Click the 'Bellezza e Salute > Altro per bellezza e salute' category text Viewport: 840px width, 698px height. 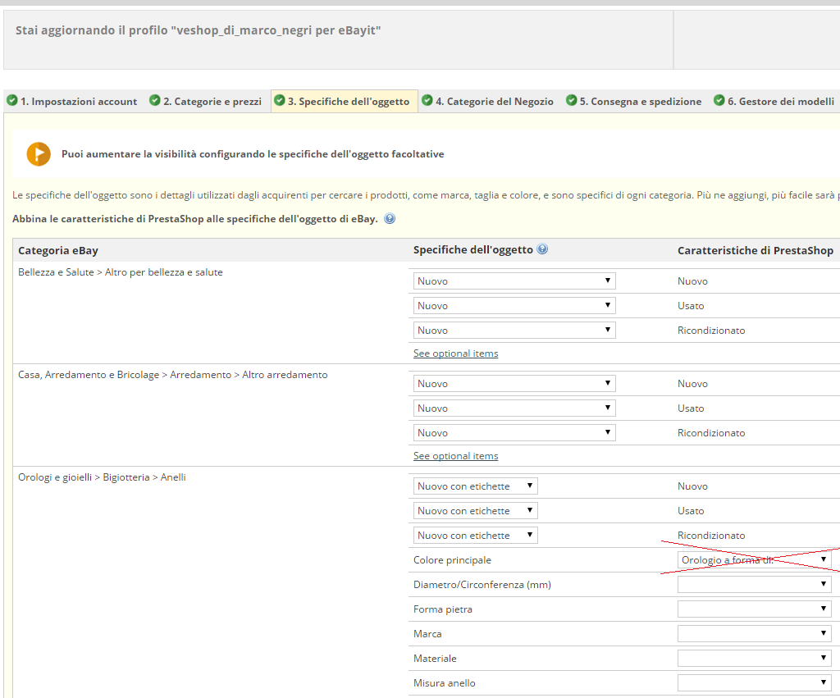121,272
